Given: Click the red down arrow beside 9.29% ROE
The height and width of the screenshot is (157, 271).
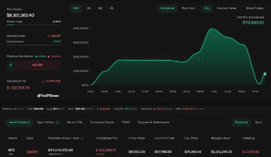Looking at the screenshot, I should (44, 81).
